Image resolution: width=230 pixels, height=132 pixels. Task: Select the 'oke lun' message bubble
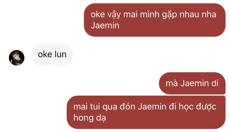(52, 54)
